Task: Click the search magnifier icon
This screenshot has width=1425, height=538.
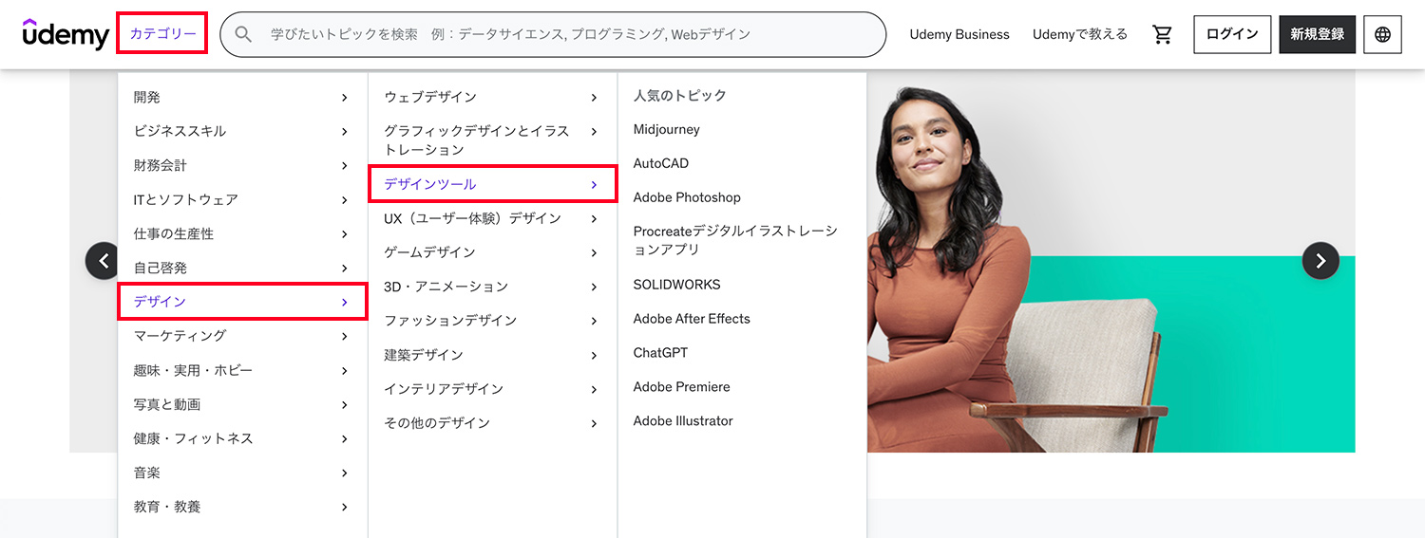Action: (243, 34)
